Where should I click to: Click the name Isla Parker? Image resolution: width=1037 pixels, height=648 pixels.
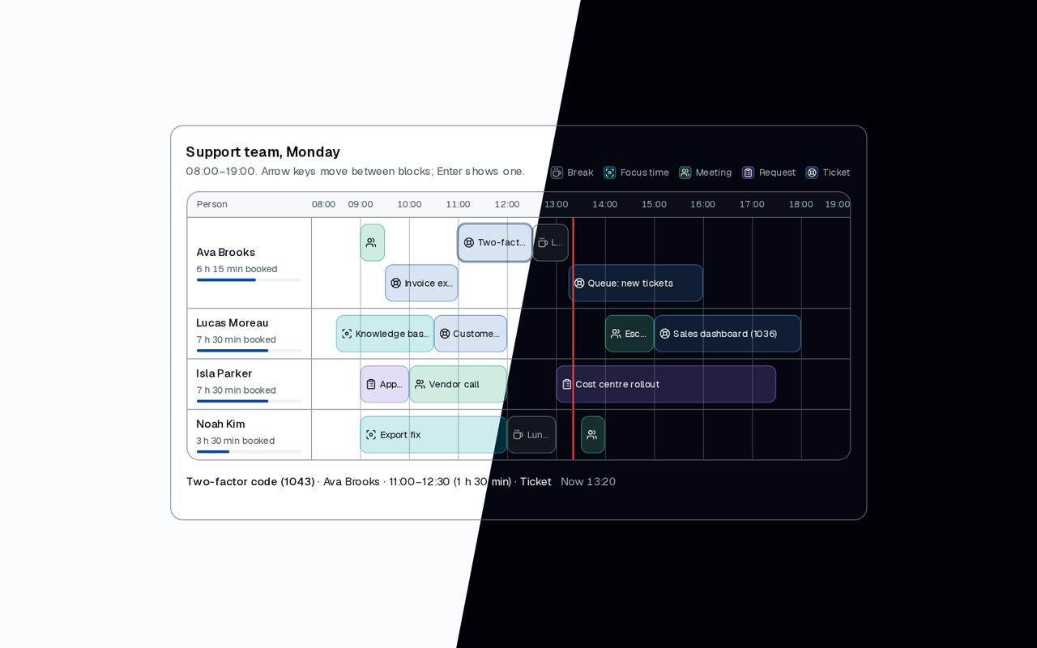point(224,373)
